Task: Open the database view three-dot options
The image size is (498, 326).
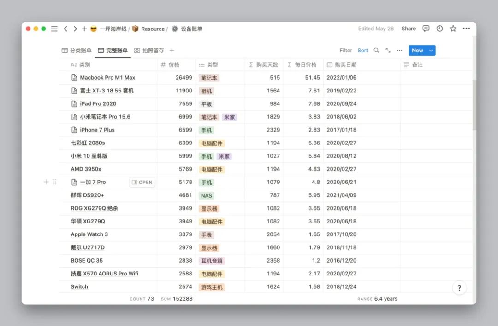Action: pos(399,51)
